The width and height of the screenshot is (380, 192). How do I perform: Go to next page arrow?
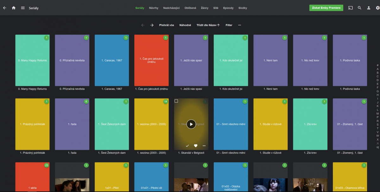click(x=152, y=25)
